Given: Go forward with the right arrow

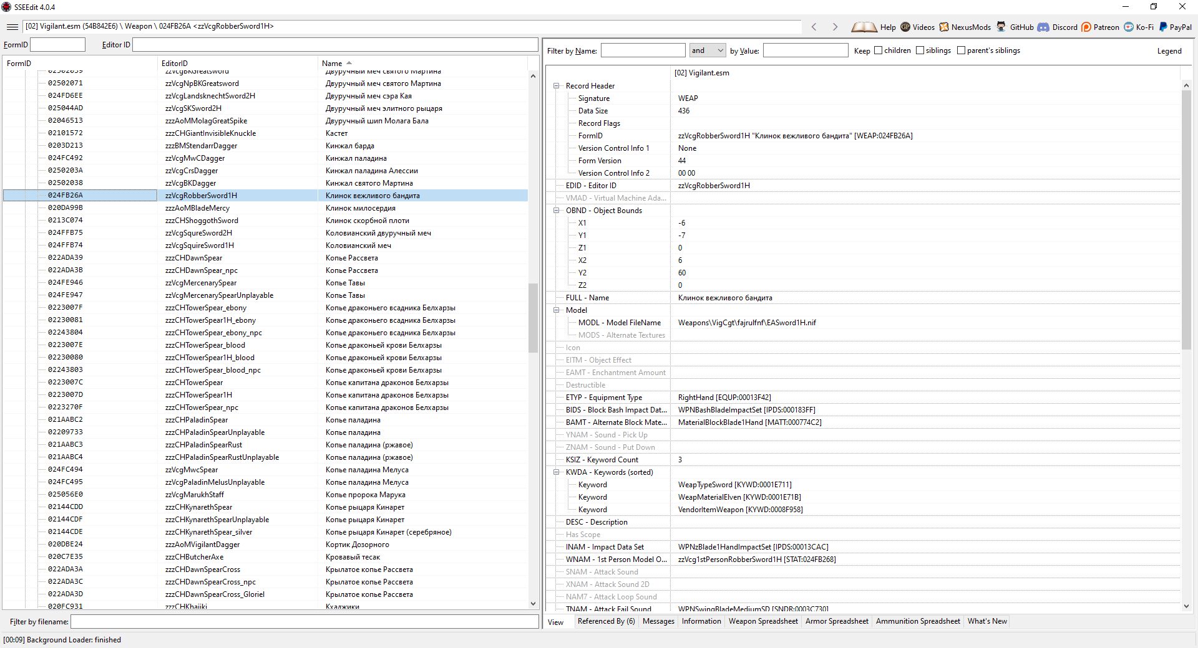Looking at the screenshot, I should 835,27.
